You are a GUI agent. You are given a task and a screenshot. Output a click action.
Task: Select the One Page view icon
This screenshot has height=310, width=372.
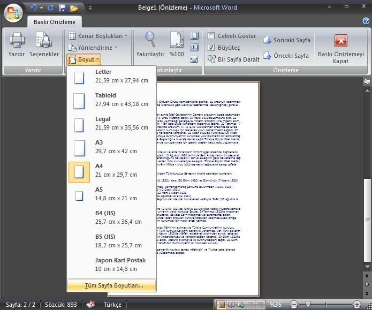(x=194, y=36)
